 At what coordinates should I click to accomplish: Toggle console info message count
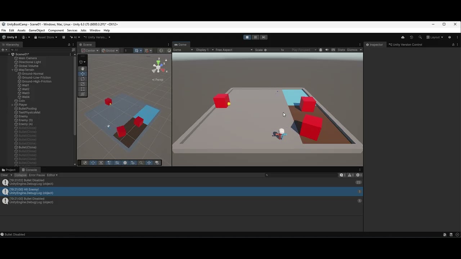pyautogui.click(x=343, y=175)
